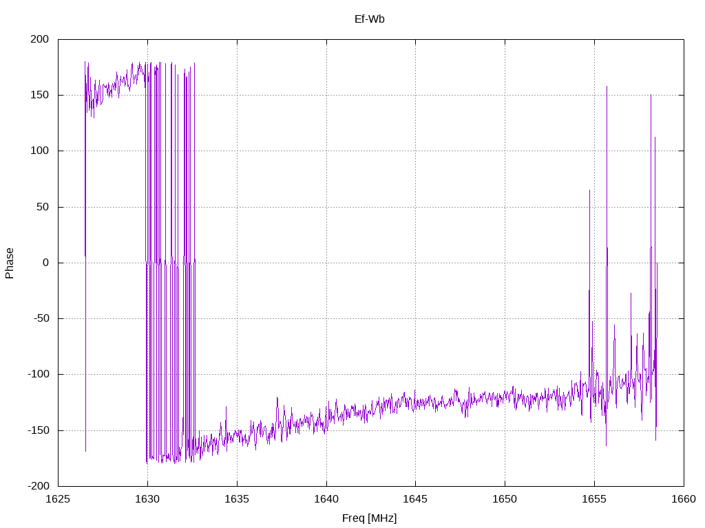Click the y-axis tick label "-150"
Image resolution: width=705 pixels, height=528 pixels.
coord(39,430)
